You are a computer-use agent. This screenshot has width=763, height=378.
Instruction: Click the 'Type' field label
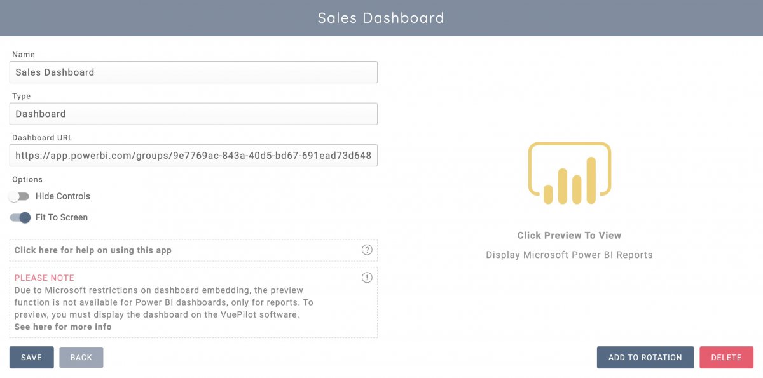click(22, 96)
